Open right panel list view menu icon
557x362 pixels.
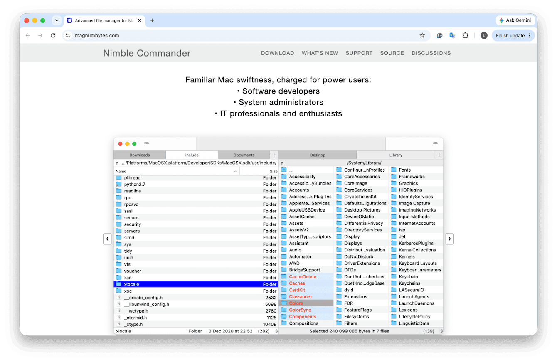(435, 144)
